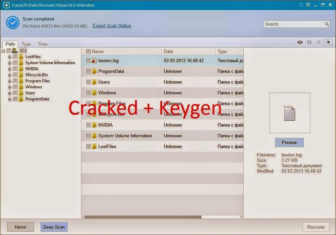The height and width of the screenshot is (235, 336).
Task: Switch to the Time tab
Action: coord(42,44)
